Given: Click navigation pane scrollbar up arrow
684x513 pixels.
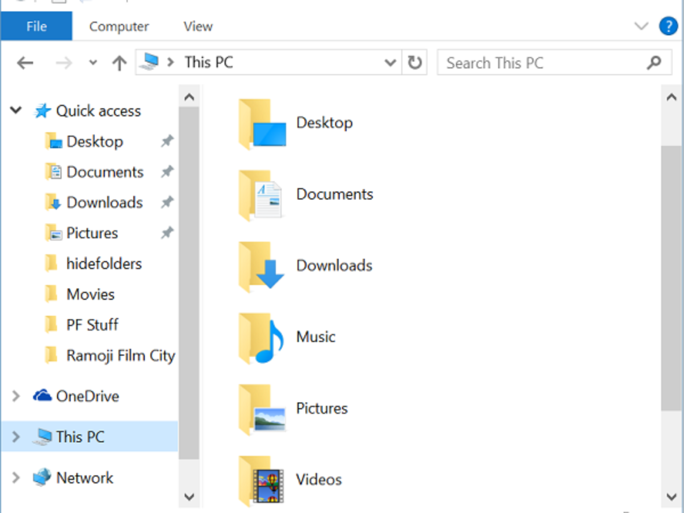Looking at the screenshot, I should [189, 97].
